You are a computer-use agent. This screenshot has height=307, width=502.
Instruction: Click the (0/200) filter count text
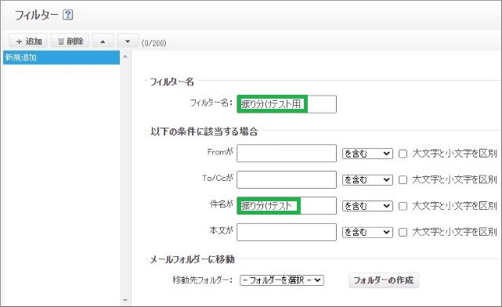(x=154, y=43)
